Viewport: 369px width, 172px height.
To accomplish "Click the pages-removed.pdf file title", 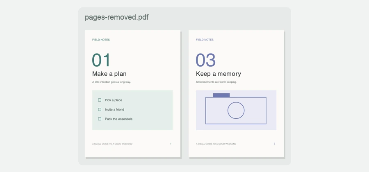I will coord(117,17).
